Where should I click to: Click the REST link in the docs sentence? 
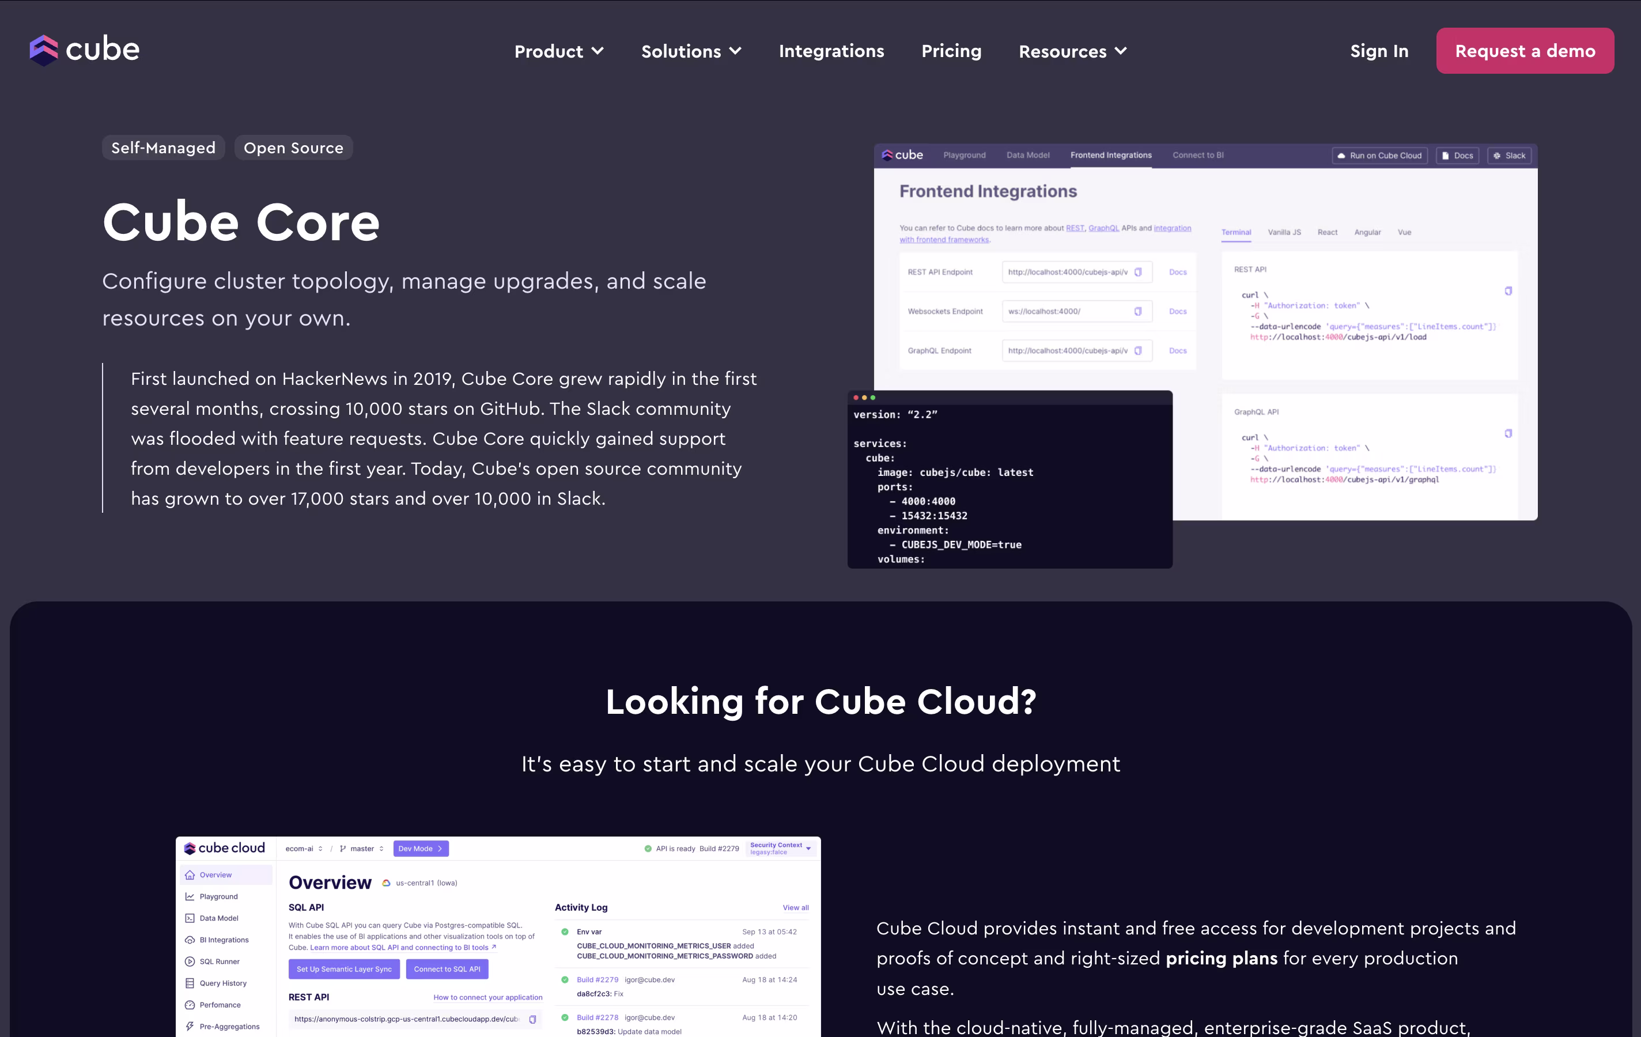(1075, 228)
